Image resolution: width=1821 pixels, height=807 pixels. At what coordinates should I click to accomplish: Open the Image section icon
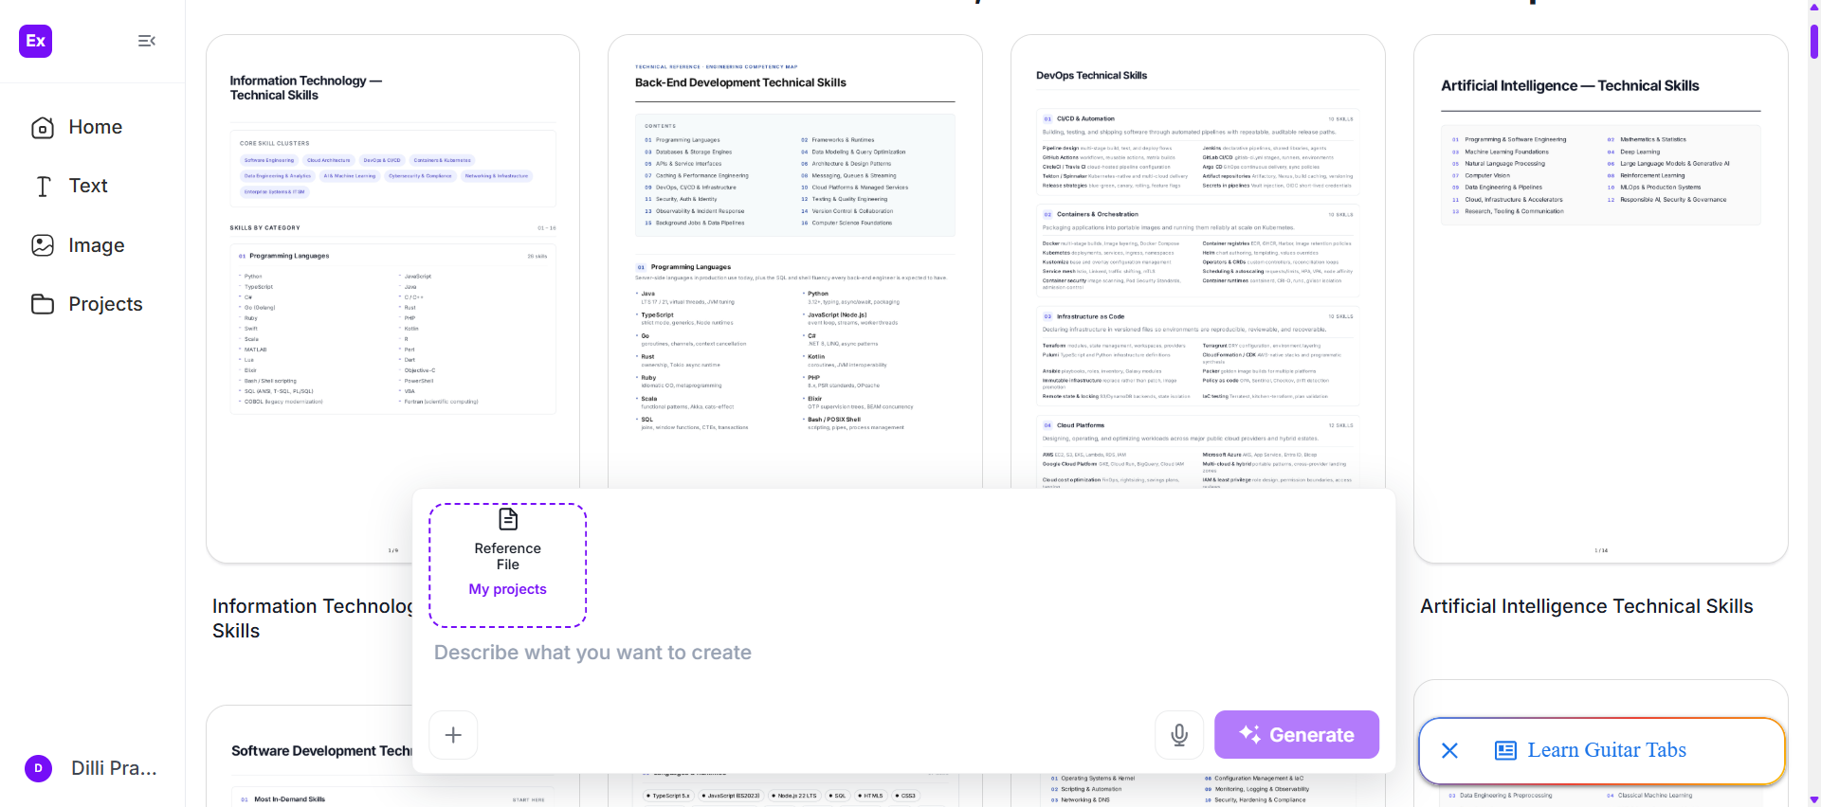tap(43, 245)
